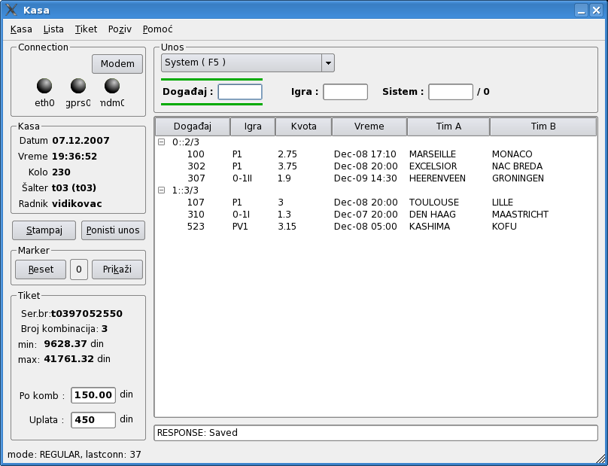Click the Prikaži marker button
Image resolution: width=608 pixels, height=466 pixels.
point(117,270)
